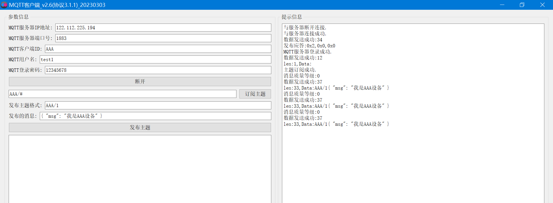The image size is (553, 203).
Task: Click the log line 与服务器断开连接.
Action: pos(305,28)
